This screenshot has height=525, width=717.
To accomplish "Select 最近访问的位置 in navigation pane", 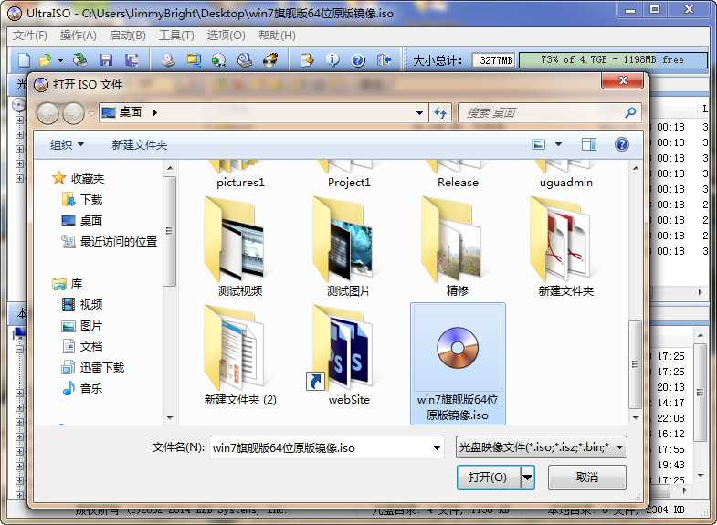I will point(109,241).
